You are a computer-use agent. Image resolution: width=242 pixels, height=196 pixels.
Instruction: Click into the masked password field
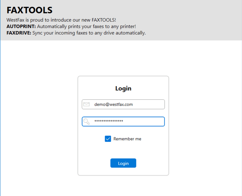point(123,121)
